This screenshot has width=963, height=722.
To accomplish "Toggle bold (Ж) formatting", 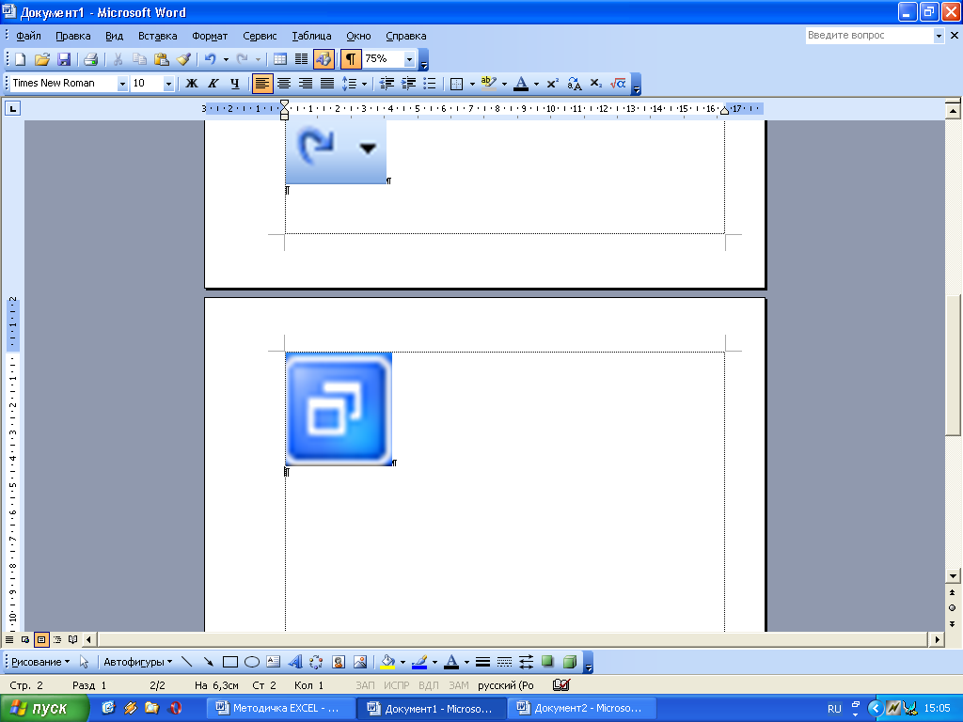I will click(x=192, y=84).
